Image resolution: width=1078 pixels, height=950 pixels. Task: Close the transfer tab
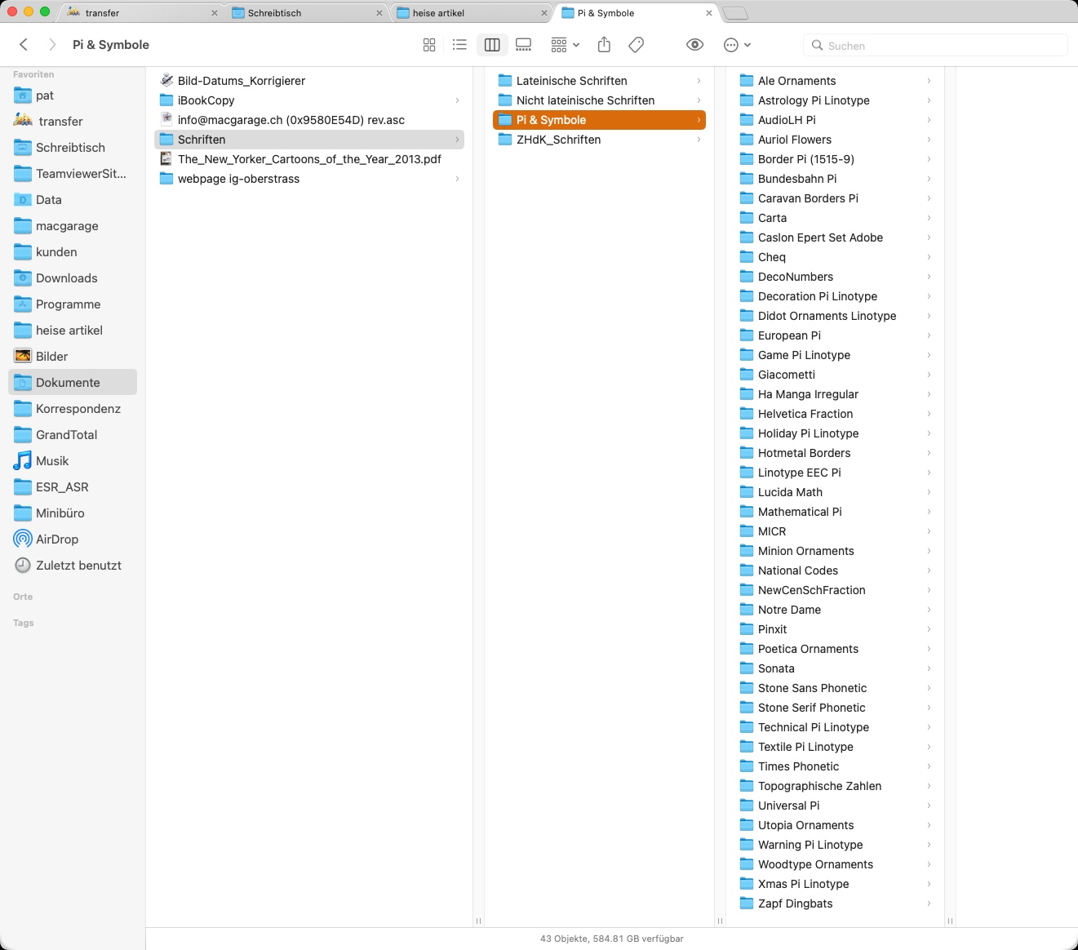click(x=215, y=13)
